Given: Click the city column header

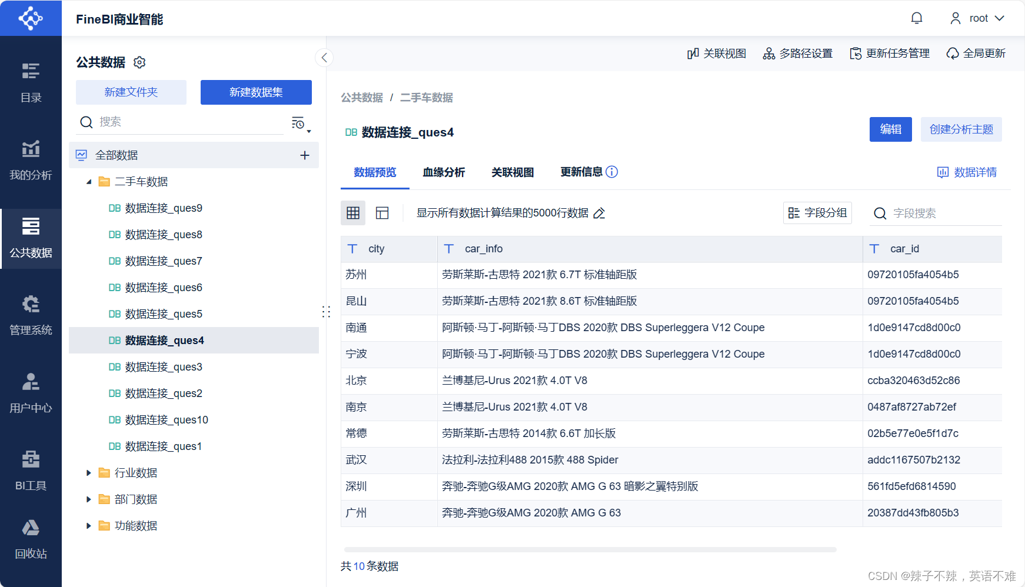Looking at the screenshot, I should 389,249.
